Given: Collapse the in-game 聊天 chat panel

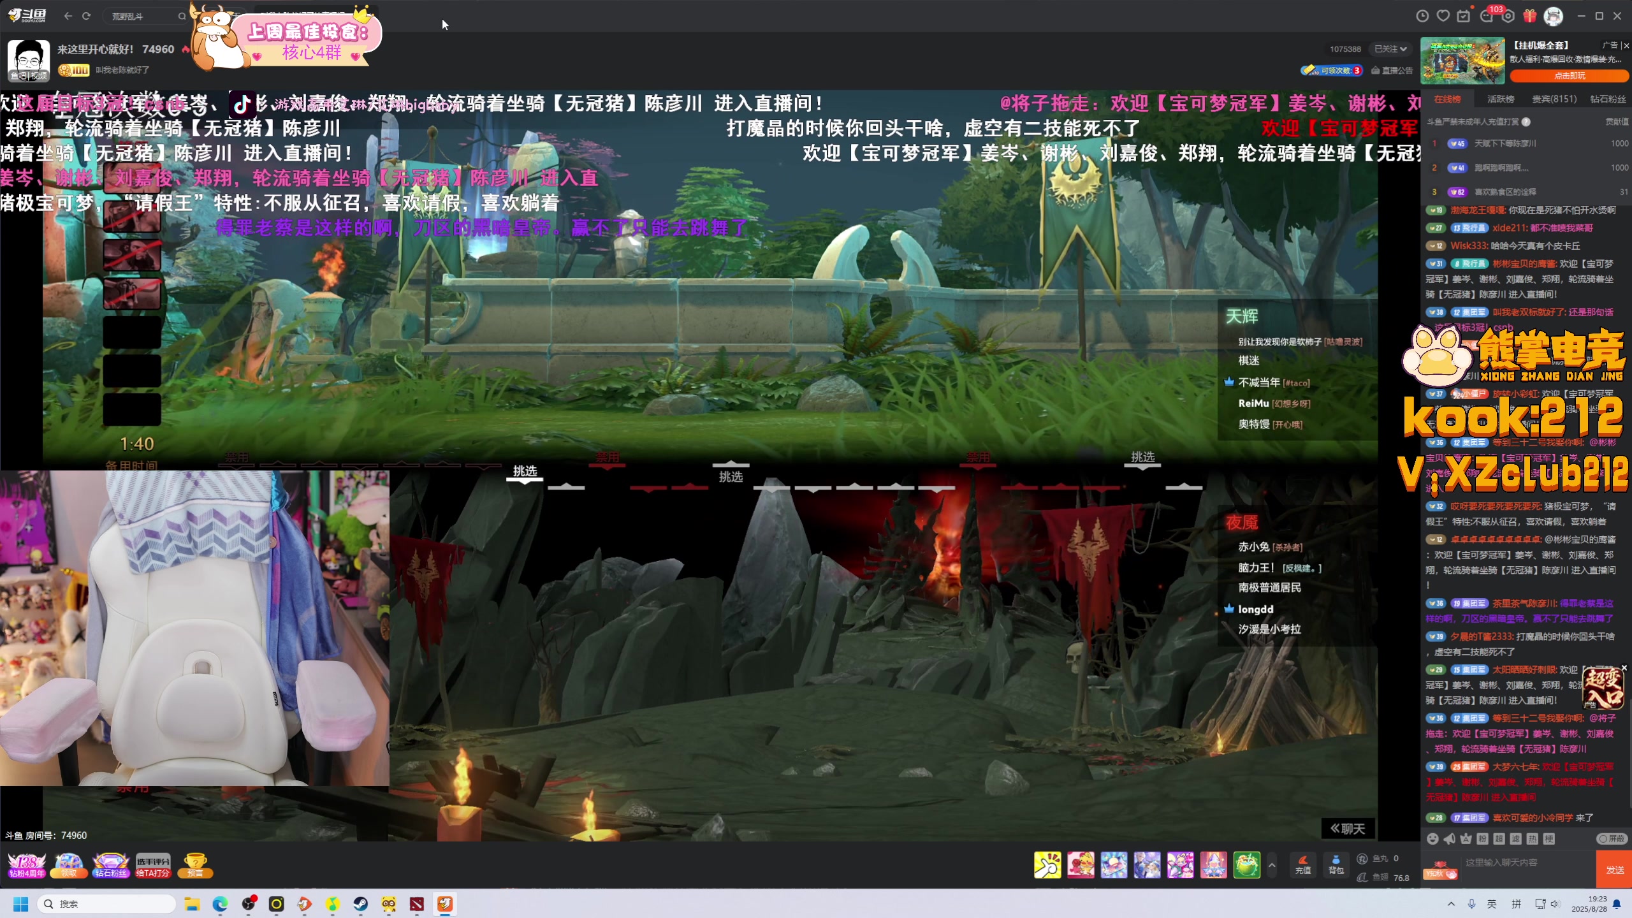Looking at the screenshot, I should pyautogui.click(x=1348, y=828).
